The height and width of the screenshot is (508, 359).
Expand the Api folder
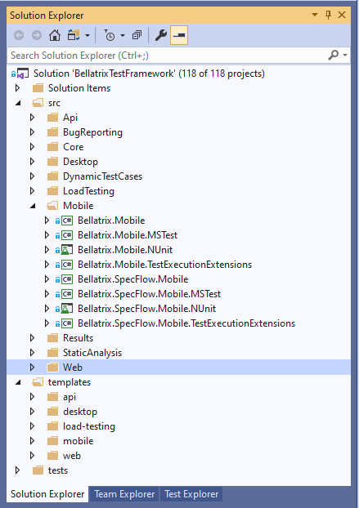pyautogui.click(x=33, y=118)
